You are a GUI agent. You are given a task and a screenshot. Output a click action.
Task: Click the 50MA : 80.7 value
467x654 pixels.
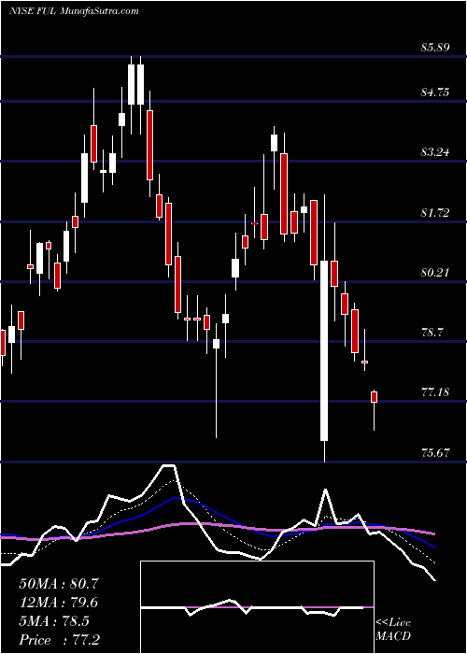(59, 583)
